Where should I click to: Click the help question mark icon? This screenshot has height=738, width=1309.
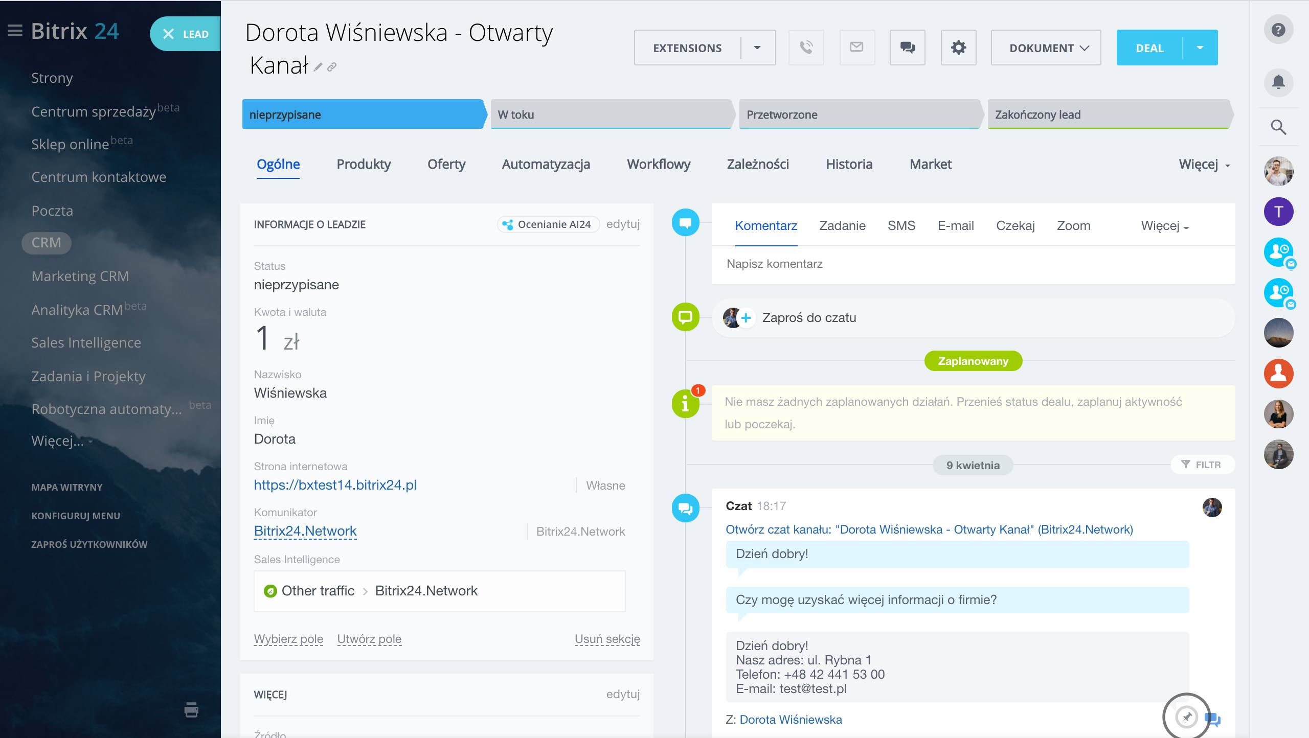[x=1278, y=30]
